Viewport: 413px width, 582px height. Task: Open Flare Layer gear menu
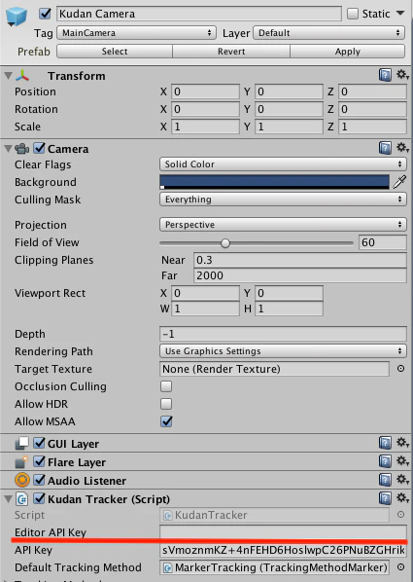click(402, 461)
